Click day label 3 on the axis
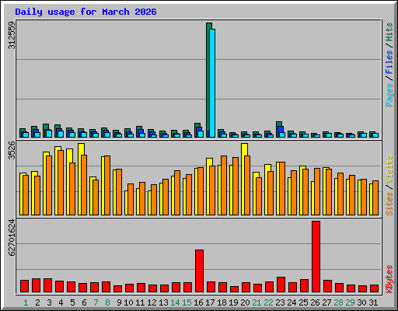The image size is (398, 311). [x=49, y=302]
